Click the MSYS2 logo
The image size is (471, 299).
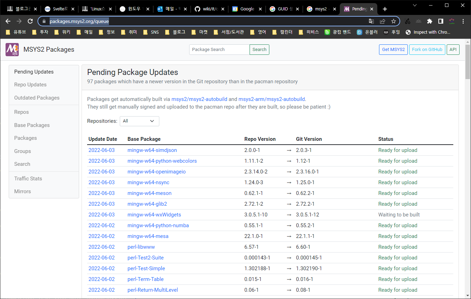click(12, 50)
